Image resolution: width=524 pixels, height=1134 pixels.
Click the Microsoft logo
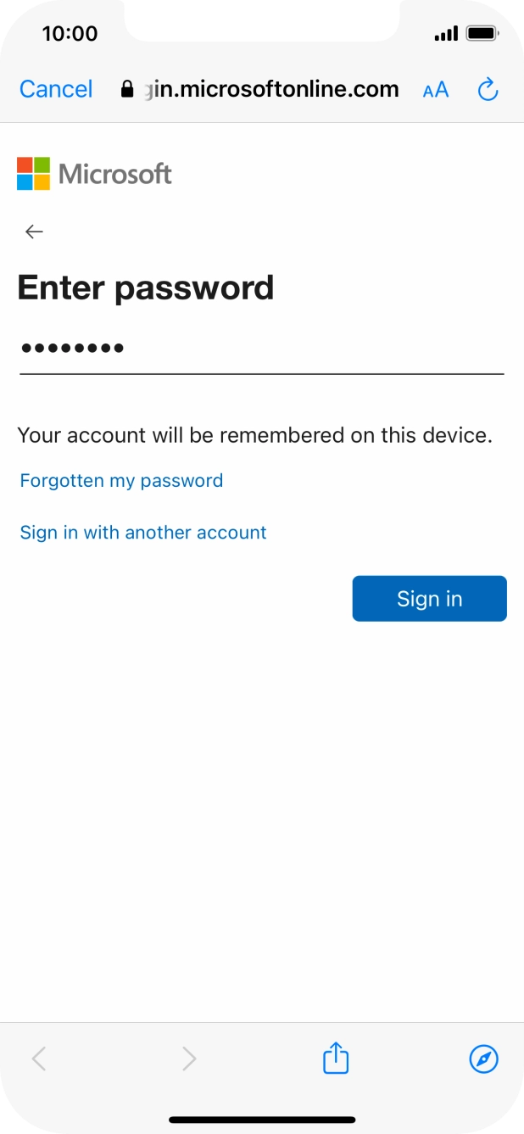[94, 174]
